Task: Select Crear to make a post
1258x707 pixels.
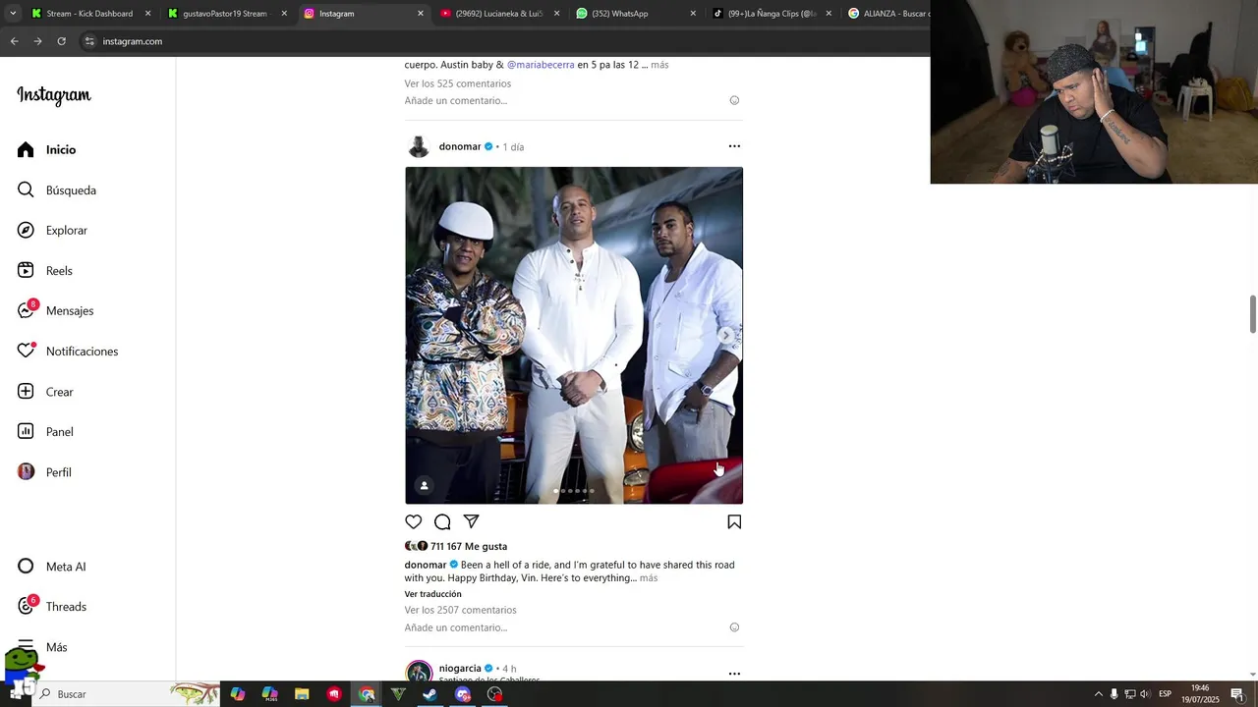Action: click(46, 391)
